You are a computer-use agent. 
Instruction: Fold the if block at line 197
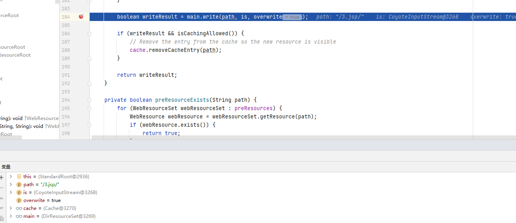pyautogui.click(x=90, y=125)
